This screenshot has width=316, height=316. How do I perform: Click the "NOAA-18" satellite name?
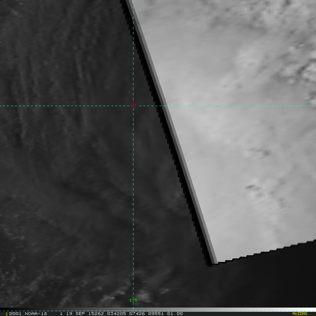36,314
